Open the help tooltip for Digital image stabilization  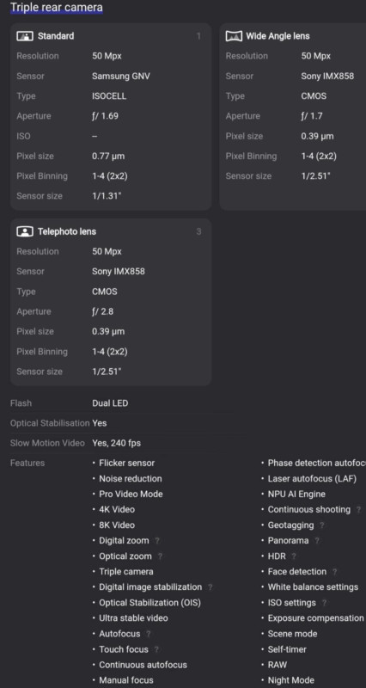tap(210, 587)
